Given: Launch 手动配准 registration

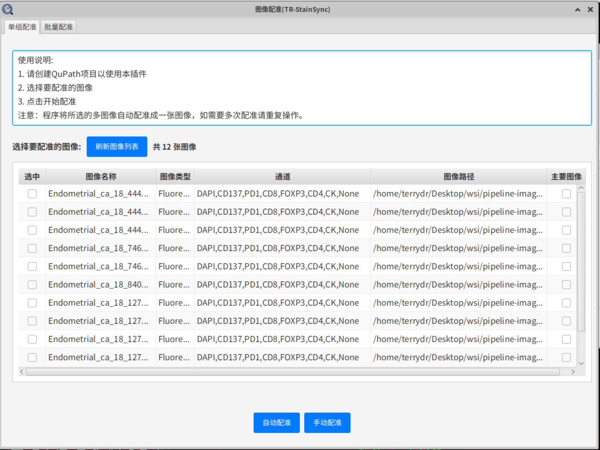Looking at the screenshot, I should [327, 423].
